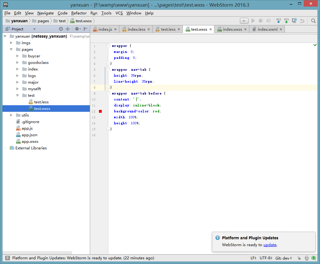
Task: Close the index.less tab
Action: (x=149, y=29)
